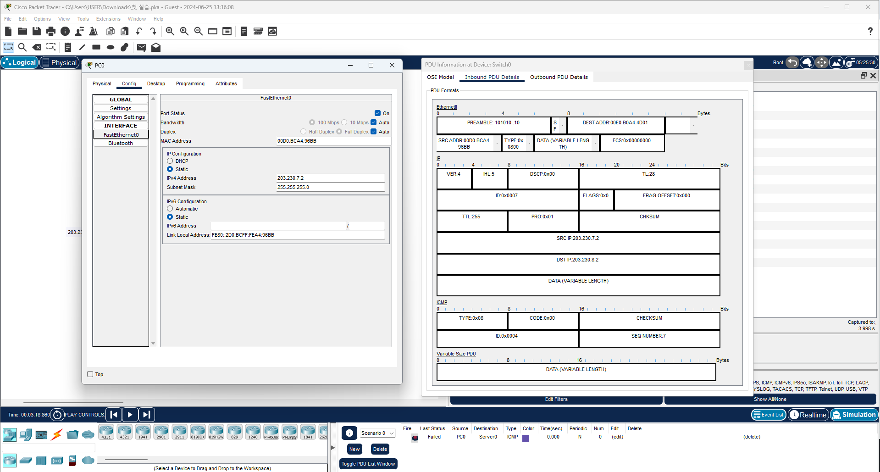Screen dimensions: 880x472
Task: Save the network with the floppy icon
Action: [37, 31]
